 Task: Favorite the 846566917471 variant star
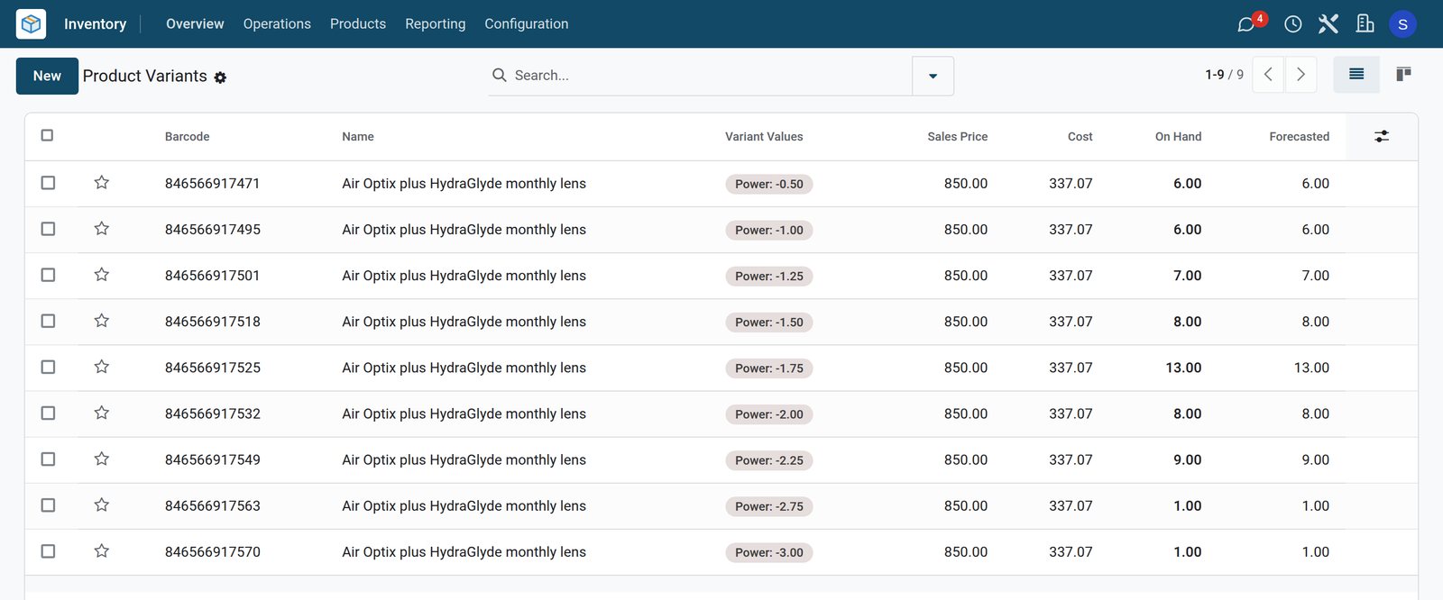pyautogui.click(x=102, y=183)
